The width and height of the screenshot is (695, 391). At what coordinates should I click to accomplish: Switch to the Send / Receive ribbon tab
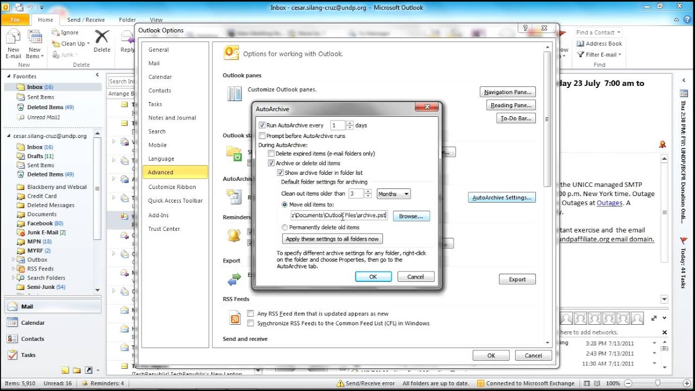(x=86, y=20)
